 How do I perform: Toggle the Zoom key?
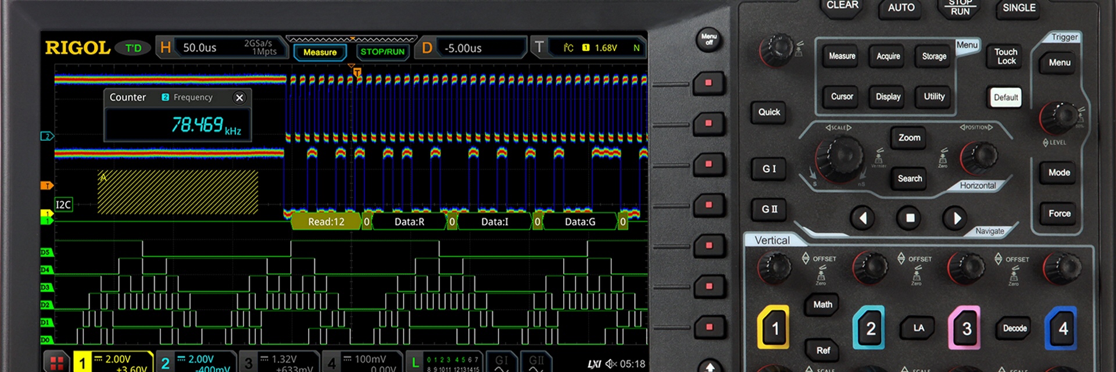[x=910, y=138]
